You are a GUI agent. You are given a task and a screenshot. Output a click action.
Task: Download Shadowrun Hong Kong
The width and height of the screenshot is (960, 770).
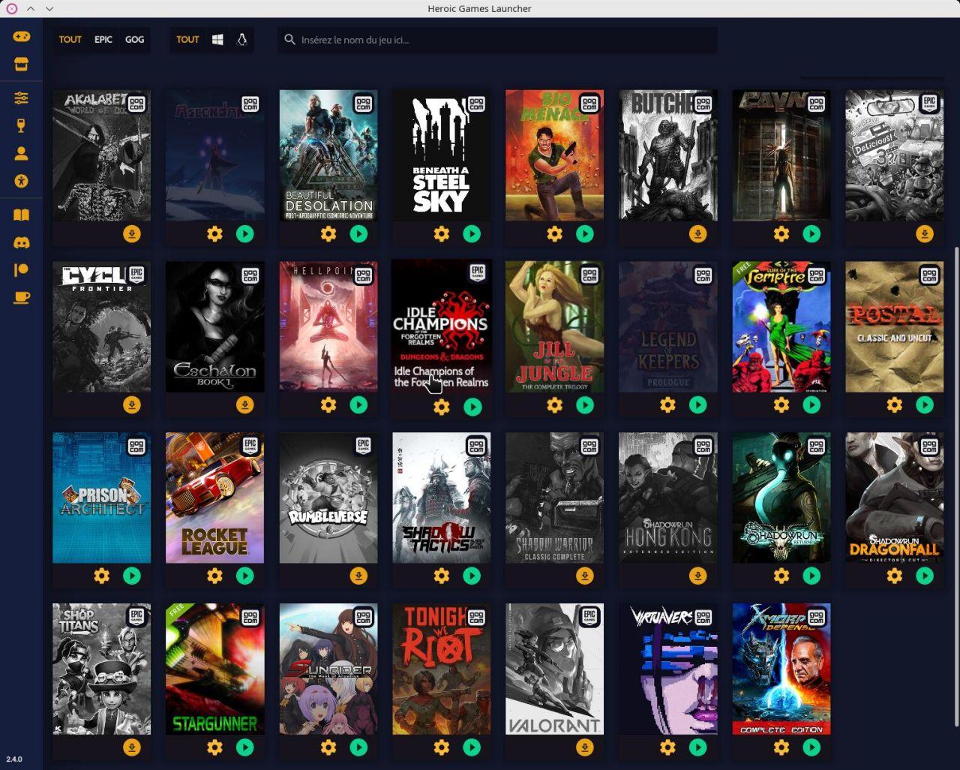click(x=698, y=576)
